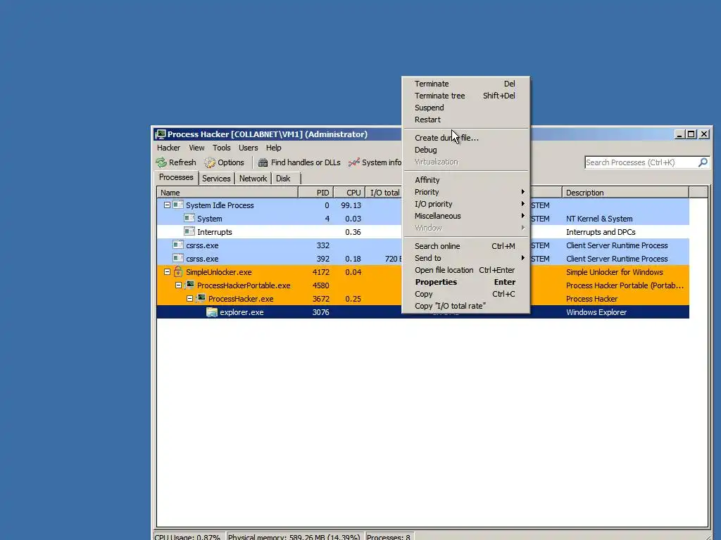Open Properties from the context menu
Viewport: 721px width, 540px height.
tap(466, 282)
